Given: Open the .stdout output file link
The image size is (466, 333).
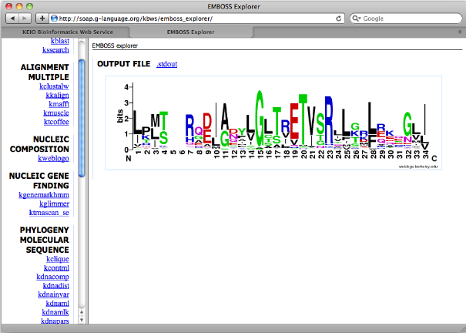Looking at the screenshot, I should pos(166,64).
